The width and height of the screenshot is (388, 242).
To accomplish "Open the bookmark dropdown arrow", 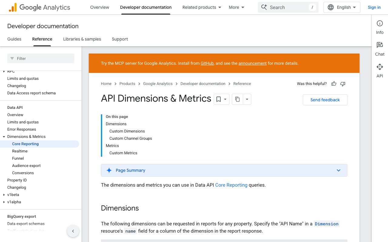I will click(x=225, y=99).
